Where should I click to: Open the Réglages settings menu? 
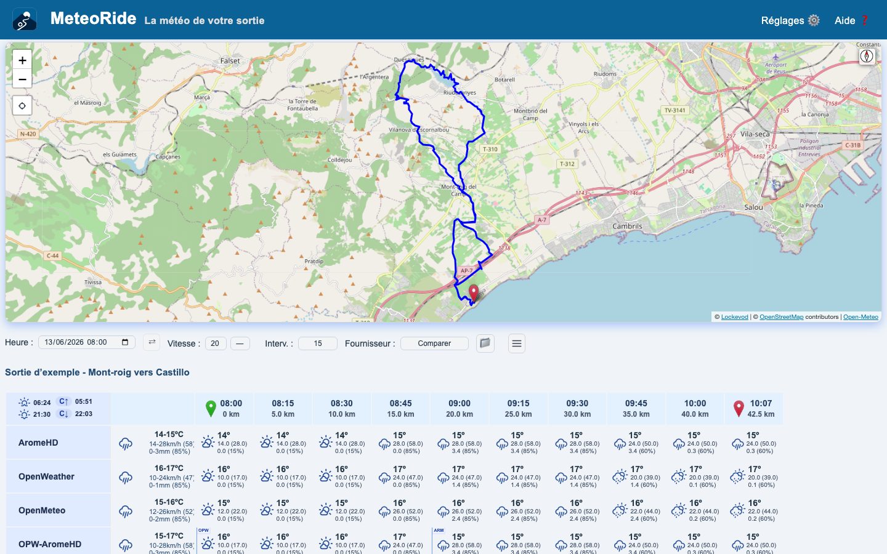pyautogui.click(x=790, y=20)
